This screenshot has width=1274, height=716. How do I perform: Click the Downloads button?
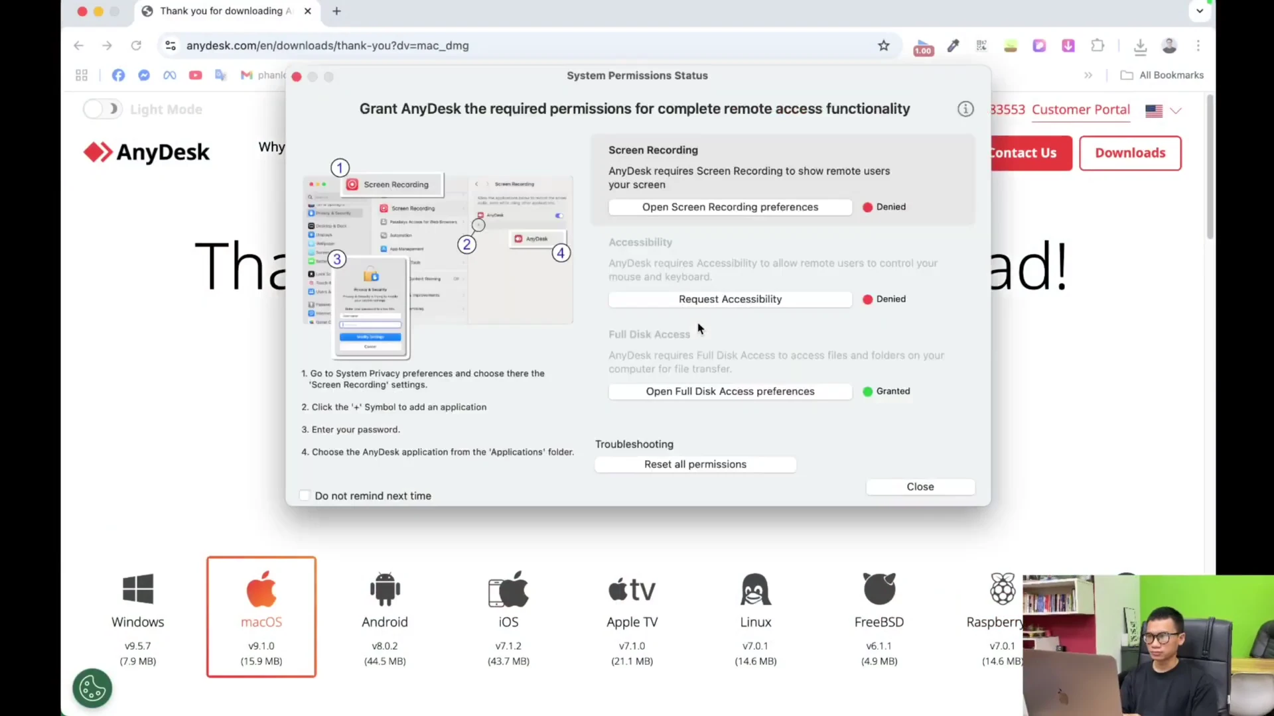[x=1130, y=153]
